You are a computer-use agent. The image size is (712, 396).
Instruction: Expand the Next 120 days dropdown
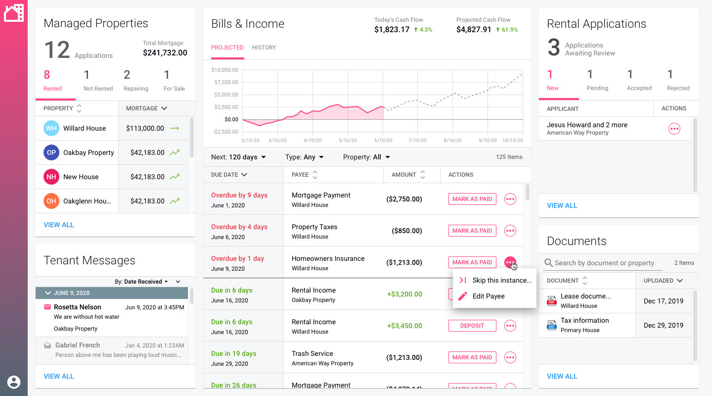(x=238, y=157)
